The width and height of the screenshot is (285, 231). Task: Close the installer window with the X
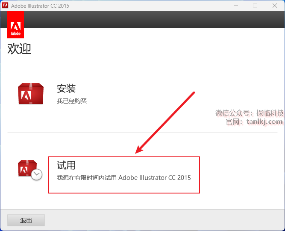click(x=275, y=6)
